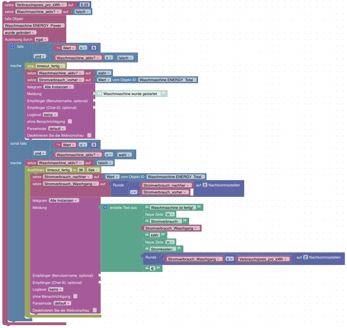
Task: Click opening quote icon of kWh text block
Action: click(147, 235)
